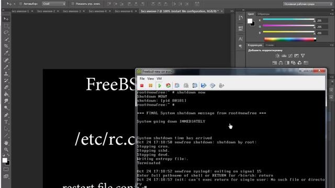Select the Move tool in Photoshop toolbar
The height and width of the screenshot is (188, 335).
coord(6,19)
